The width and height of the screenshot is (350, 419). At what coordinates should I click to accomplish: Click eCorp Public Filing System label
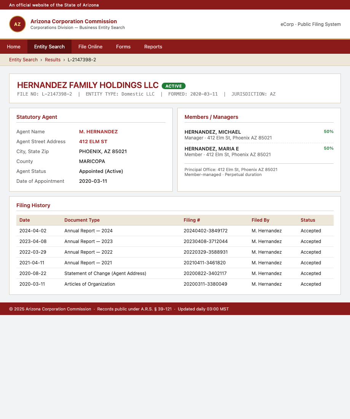click(310, 24)
